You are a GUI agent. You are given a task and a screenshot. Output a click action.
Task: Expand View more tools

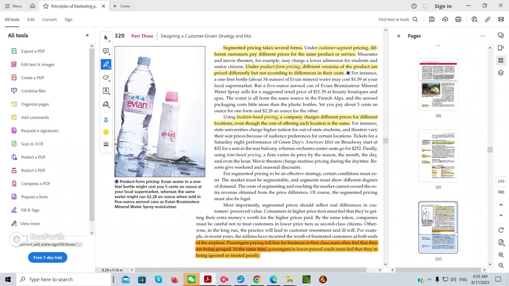30,224
